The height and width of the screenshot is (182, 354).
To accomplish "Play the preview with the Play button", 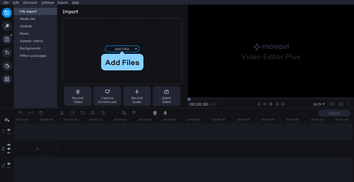I will coord(271,104).
